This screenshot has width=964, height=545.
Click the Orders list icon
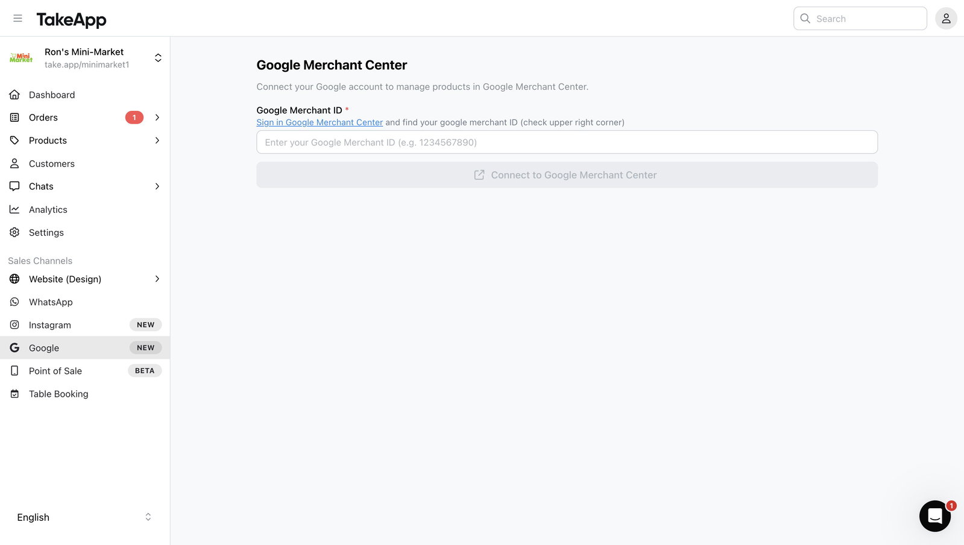pyautogui.click(x=14, y=118)
